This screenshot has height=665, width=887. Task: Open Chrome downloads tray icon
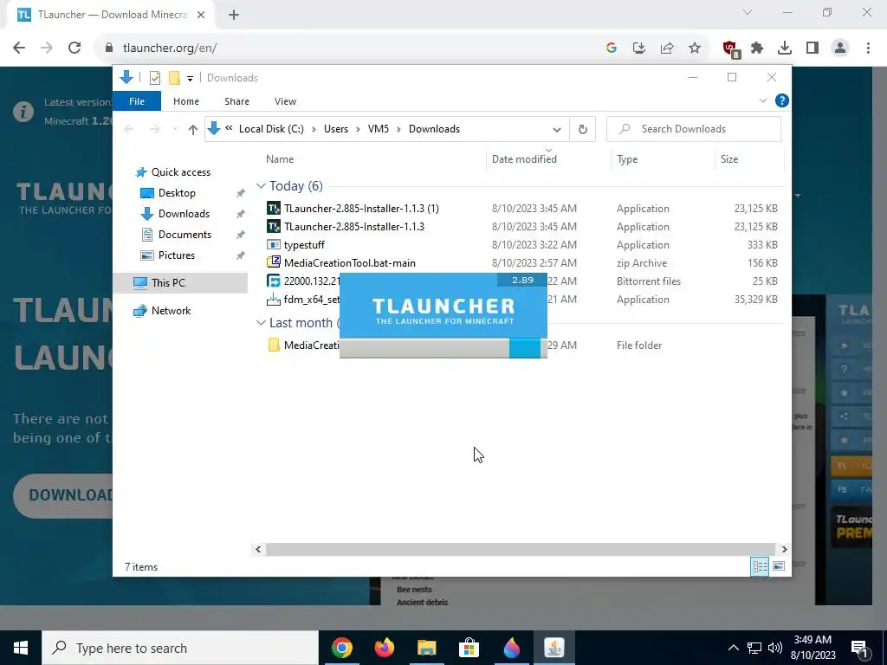[785, 48]
